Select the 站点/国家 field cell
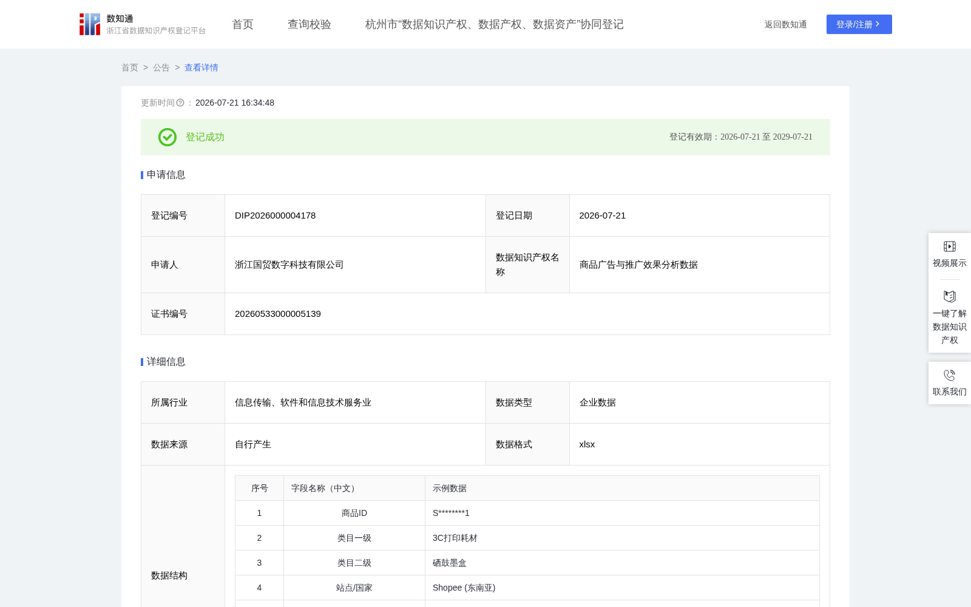 (x=354, y=588)
